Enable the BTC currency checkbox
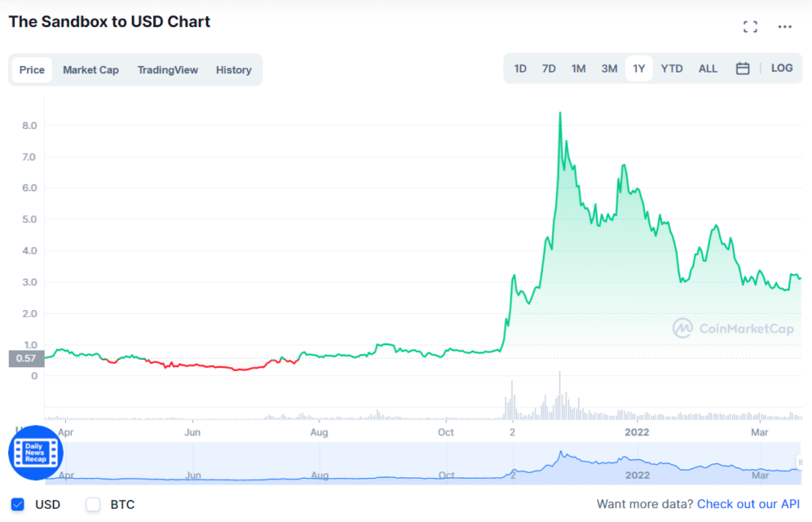Image resolution: width=812 pixels, height=522 pixels. (x=93, y=504)
